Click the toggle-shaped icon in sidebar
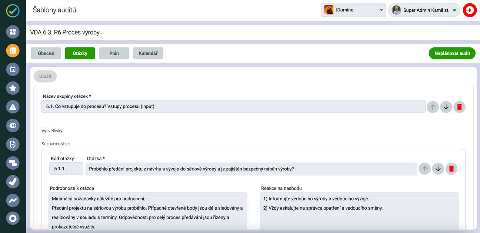 13,126
